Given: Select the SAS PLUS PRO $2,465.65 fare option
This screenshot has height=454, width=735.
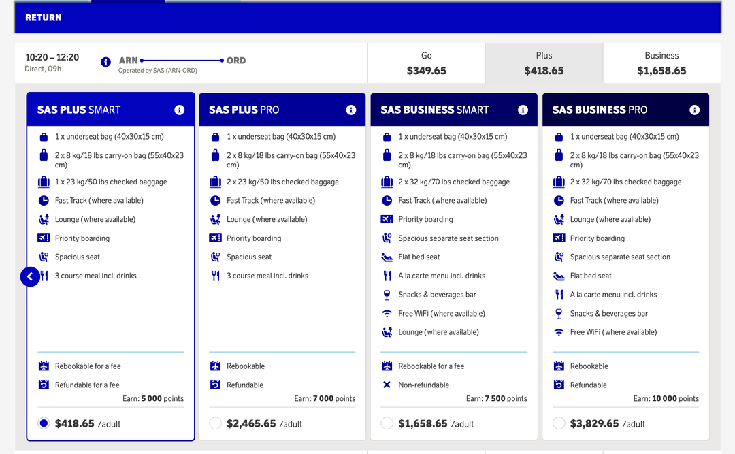Looking at the screenshot, I should point(215,423).
